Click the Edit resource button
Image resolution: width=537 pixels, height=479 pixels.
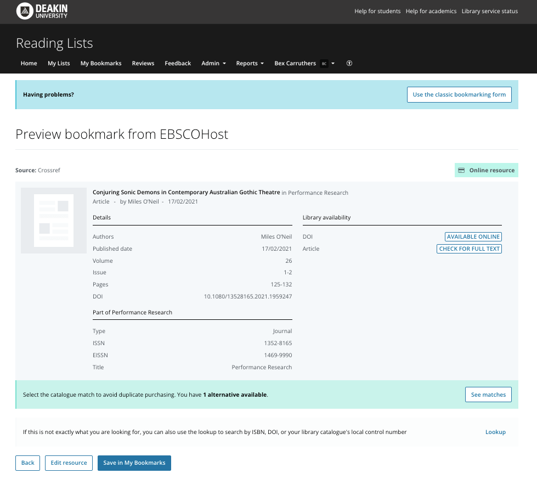[x=69, y=463]
